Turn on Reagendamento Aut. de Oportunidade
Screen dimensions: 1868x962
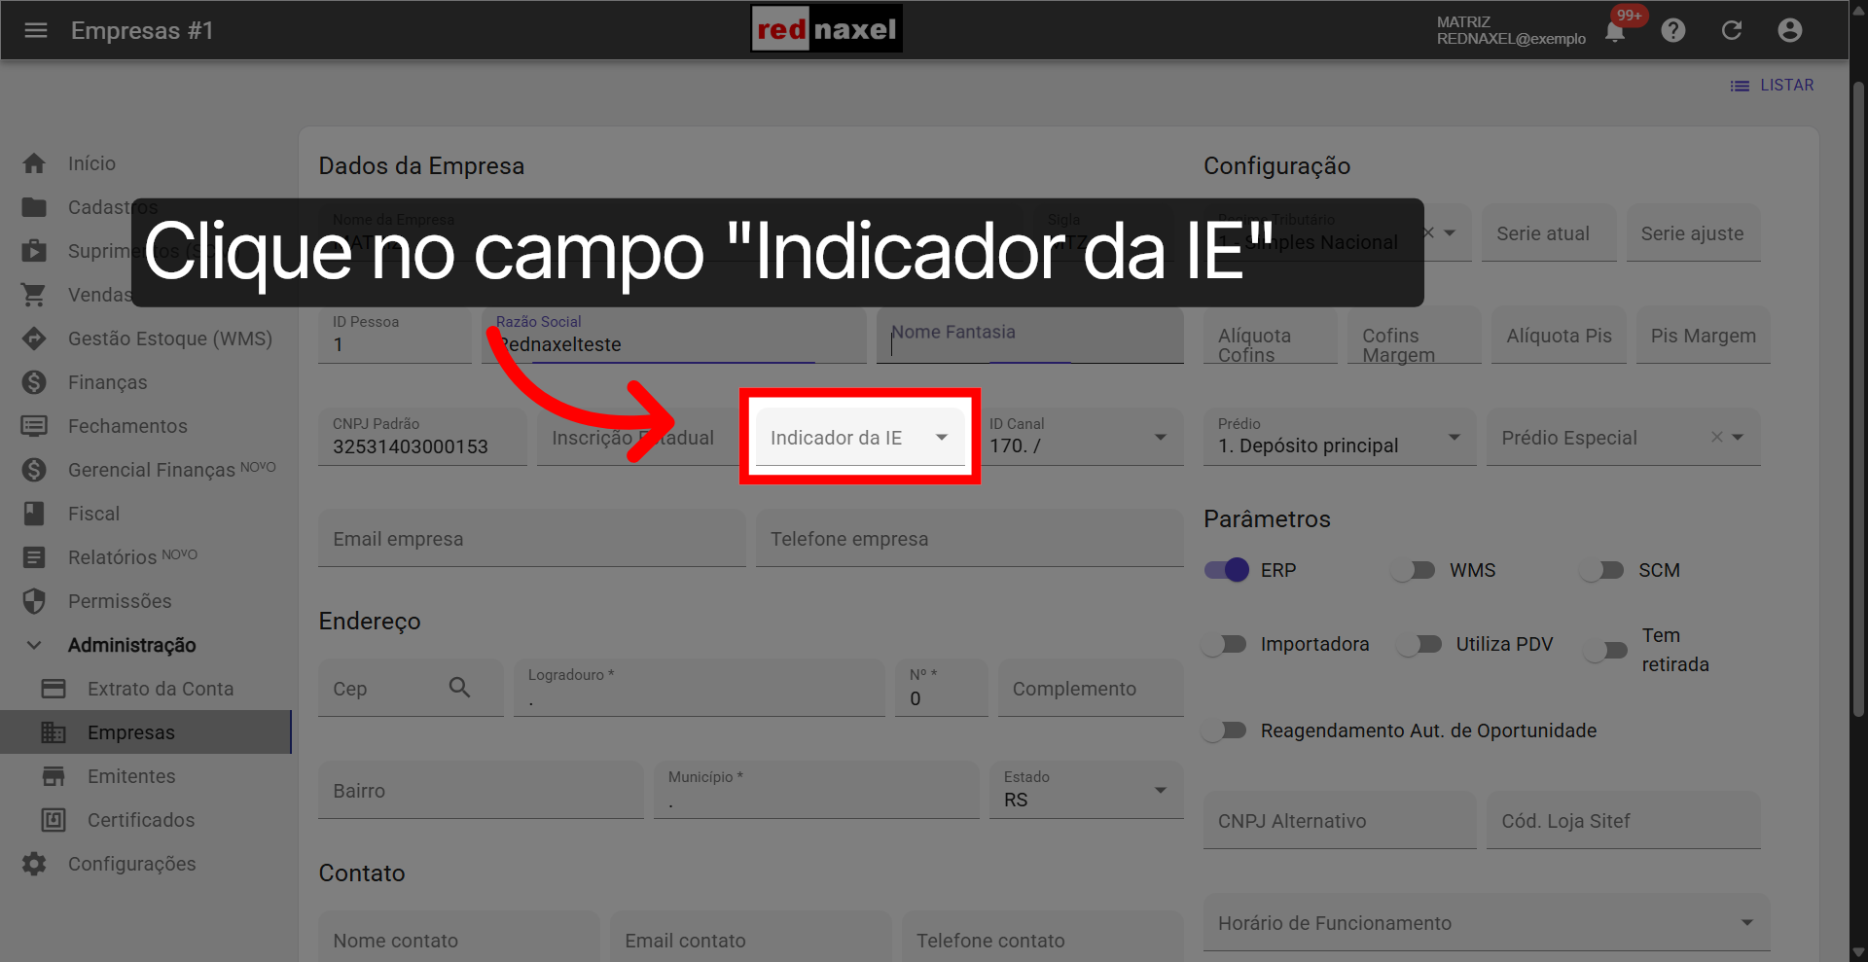pyautogui.click(x=1225, y=730)
